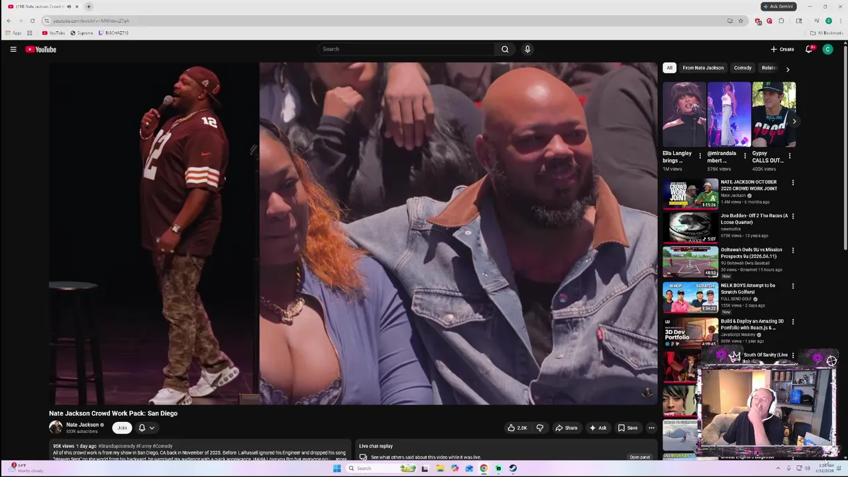Open the Chrome profile avatar
The width and height of the screenshot is (848, 477).
pyautogui.click(x=828, y=21)
